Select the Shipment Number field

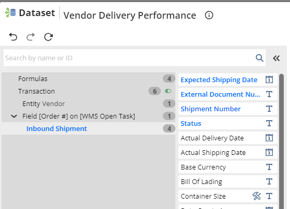tap(228, 109)
